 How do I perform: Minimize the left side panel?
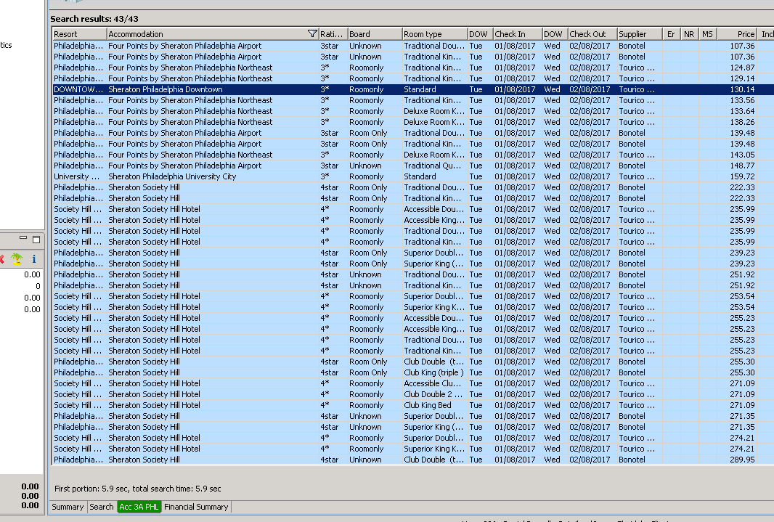tap(23, 238)
